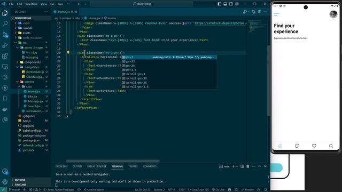
Task: Open Customize Layout icon in title bar
Action: pyautogui.click(x=237, y=4)
